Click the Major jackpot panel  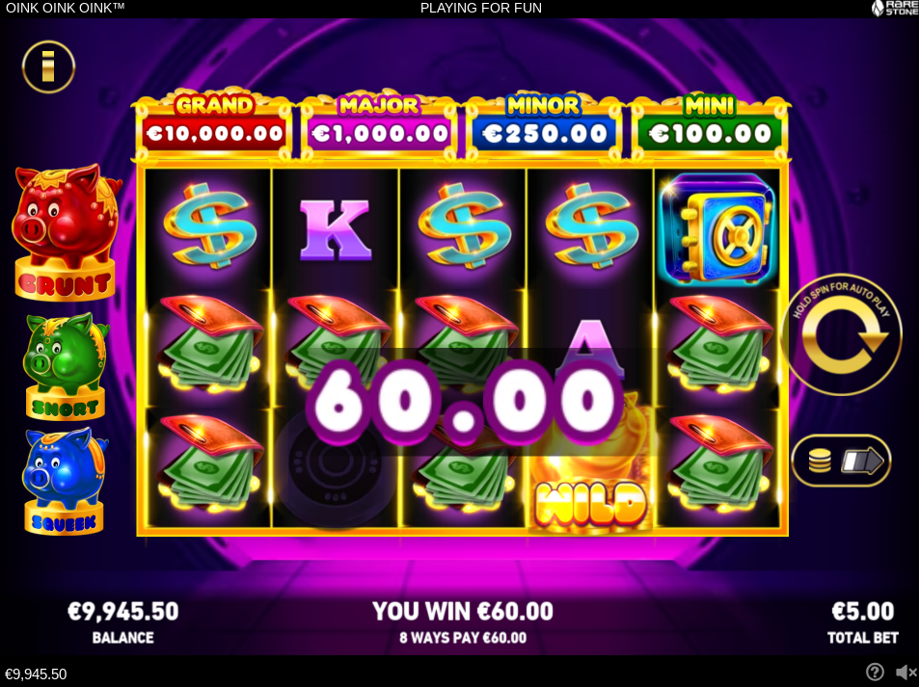click(x=379, y=126)
